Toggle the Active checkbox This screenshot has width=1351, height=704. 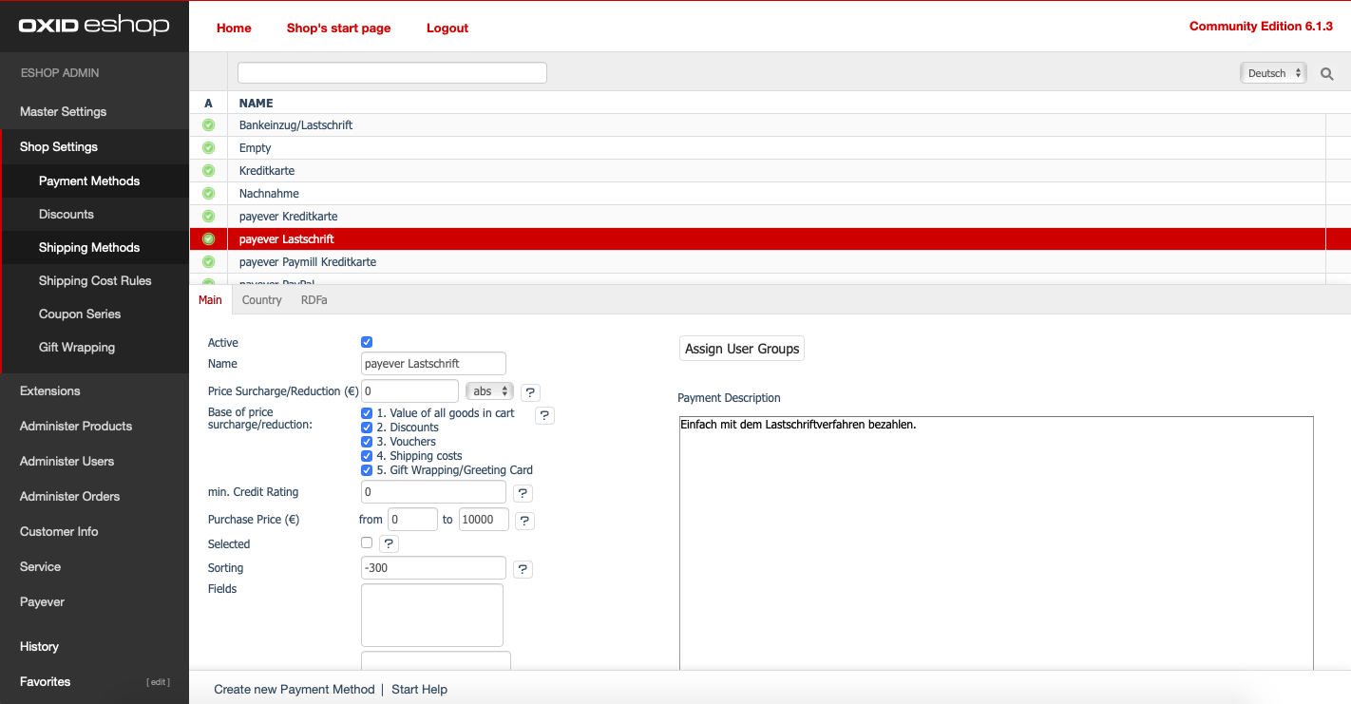(367, 342)
